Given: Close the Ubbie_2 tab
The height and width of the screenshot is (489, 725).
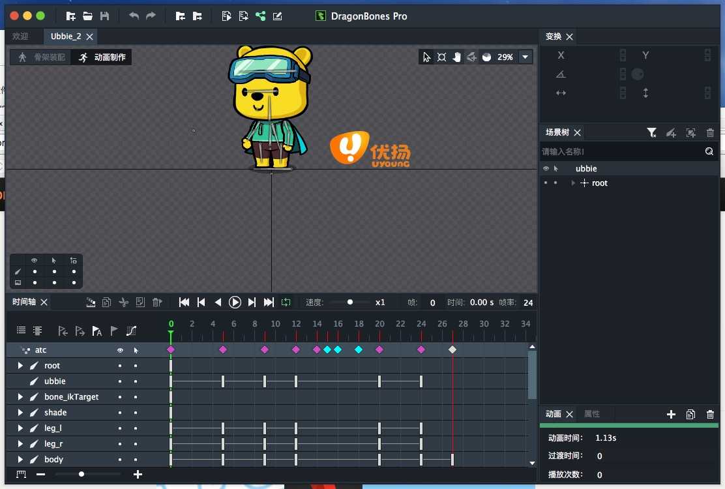Looking at the screenshot, I should coord(90,37).
